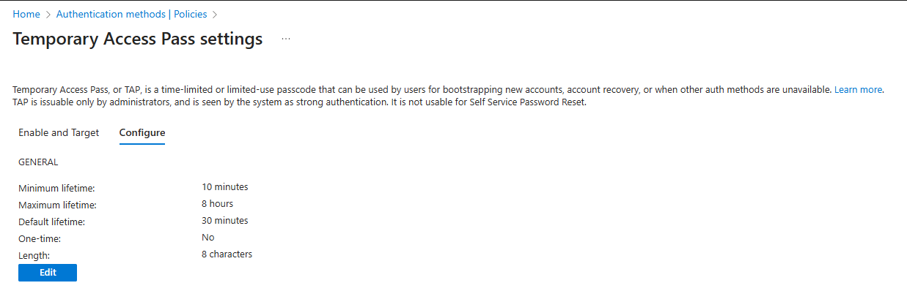This screenshot has height=291, width=907.
Task: Click the 8 characters length value
Action: click(x=227, y=254)
